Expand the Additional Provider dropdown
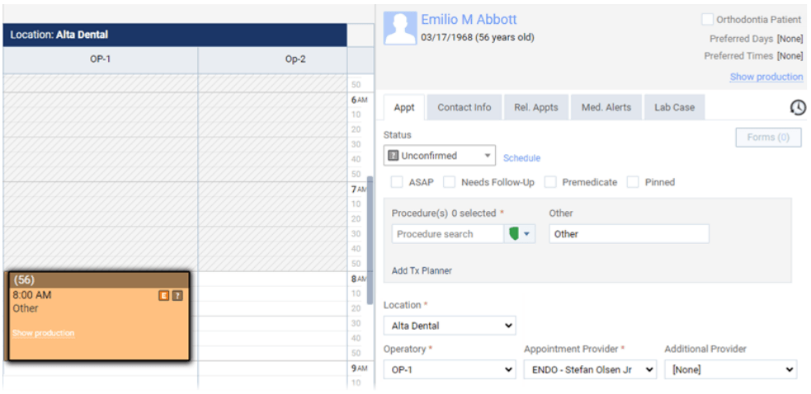Image resolution: width=811 pixels, height=394 pixels. point(731,370)
